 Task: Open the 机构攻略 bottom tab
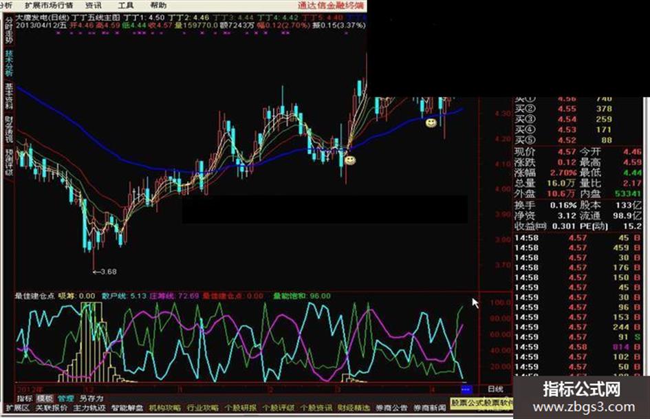[x=165, y=408]
